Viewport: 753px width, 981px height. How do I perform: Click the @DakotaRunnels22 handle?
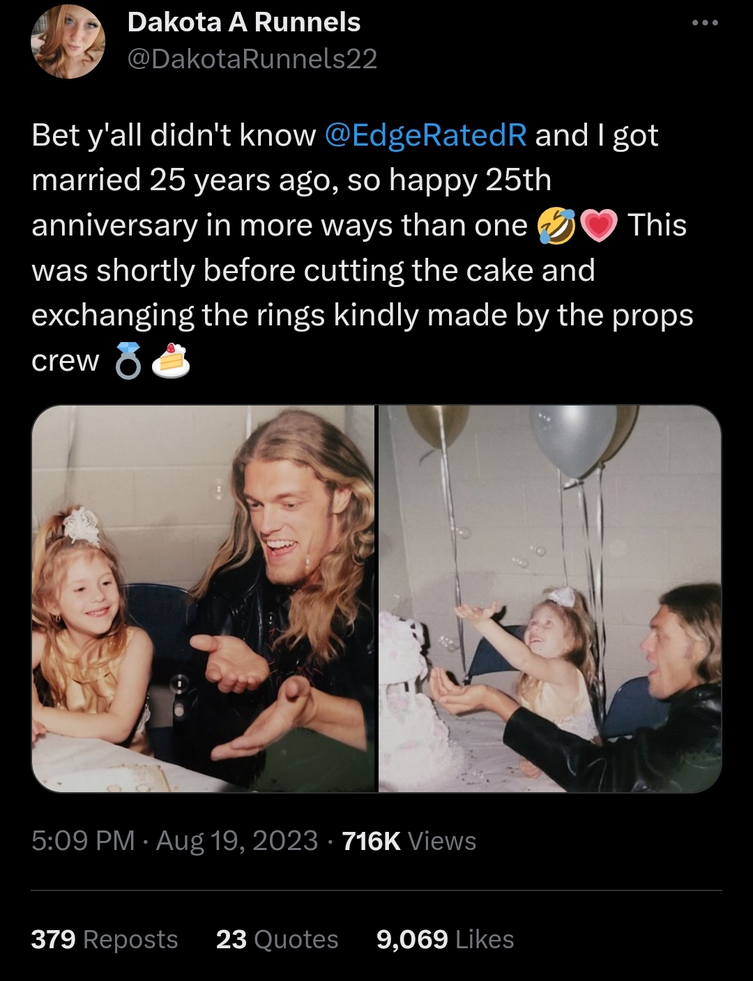tap(252, 59)
